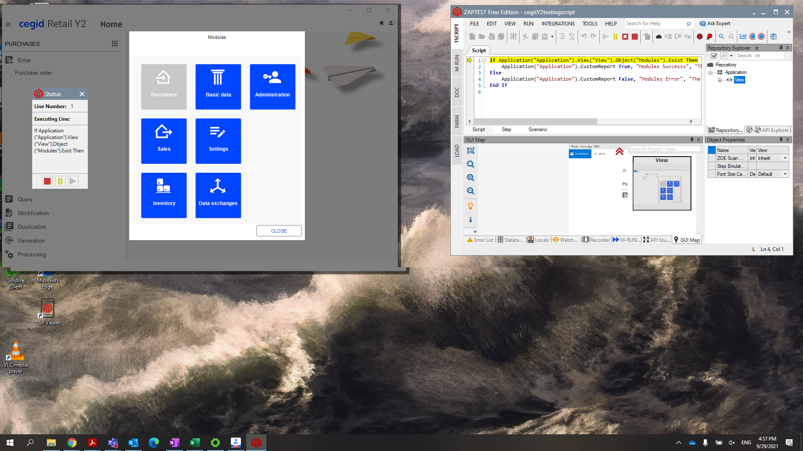Screen dimensions: 803x451
Task: Select Generation in cegid sidebar
Action: pyautogui.click(x=31, y=241)
